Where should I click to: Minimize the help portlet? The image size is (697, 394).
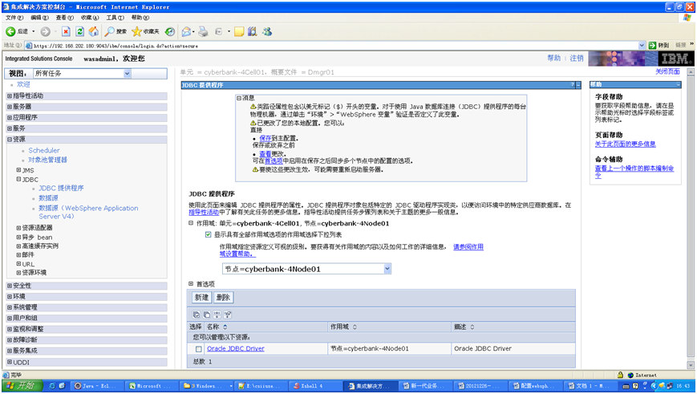tap(679, 84)
